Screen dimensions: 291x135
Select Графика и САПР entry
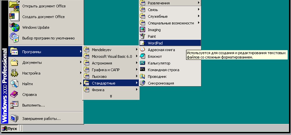[x=111, y=70]
